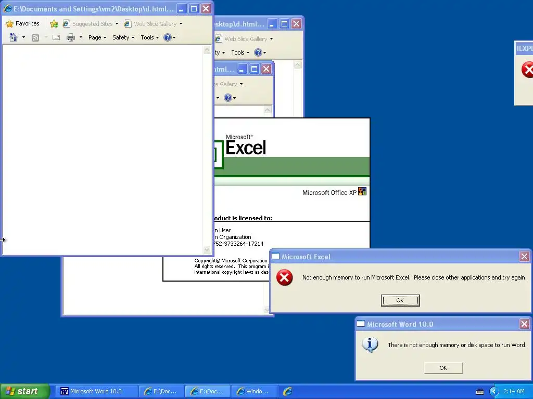Maximize the second IE window
Image resolution: width=533 pixels, height=399 pixels.
coord(284,24)
